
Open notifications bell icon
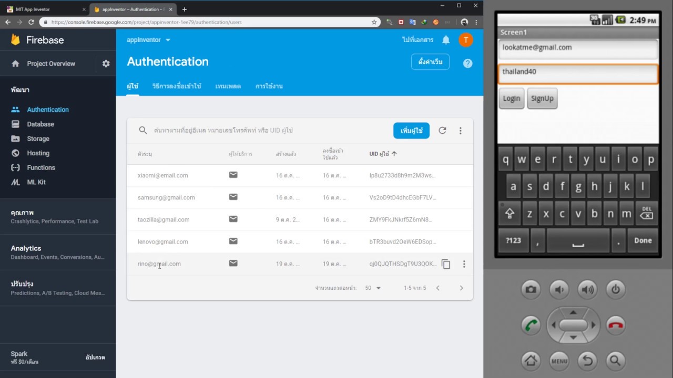(x=446, y=40)
